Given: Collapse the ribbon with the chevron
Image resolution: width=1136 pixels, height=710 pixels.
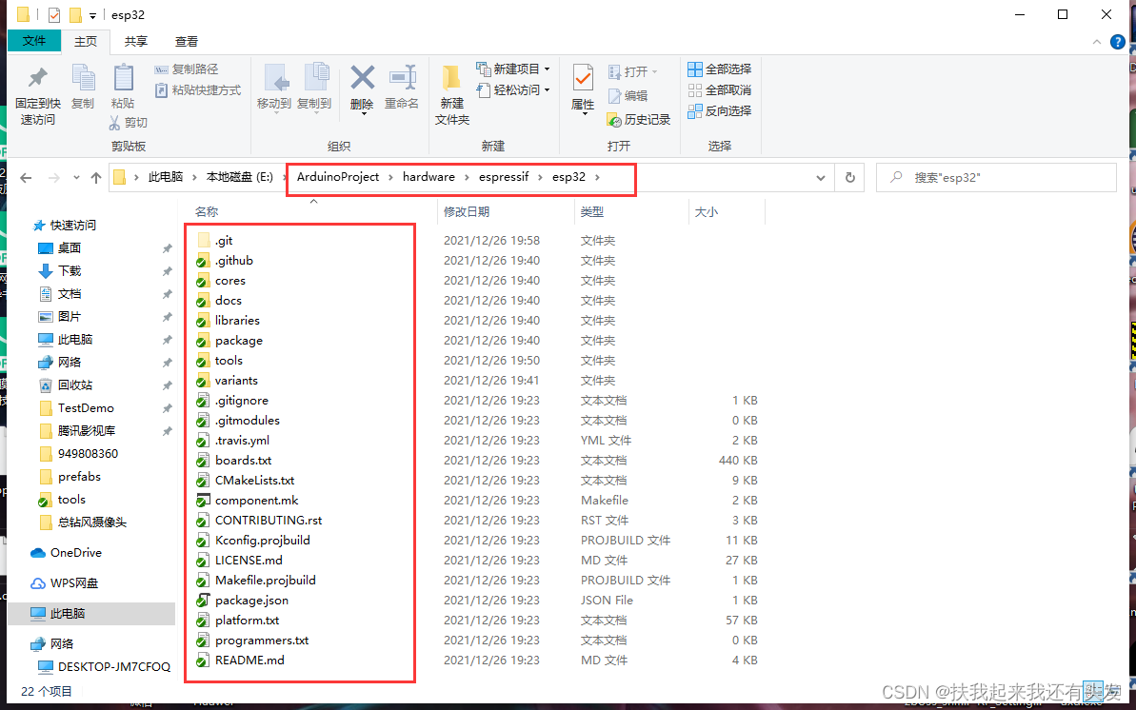Looking at the screenshot, I should [x=1097, y=42].
